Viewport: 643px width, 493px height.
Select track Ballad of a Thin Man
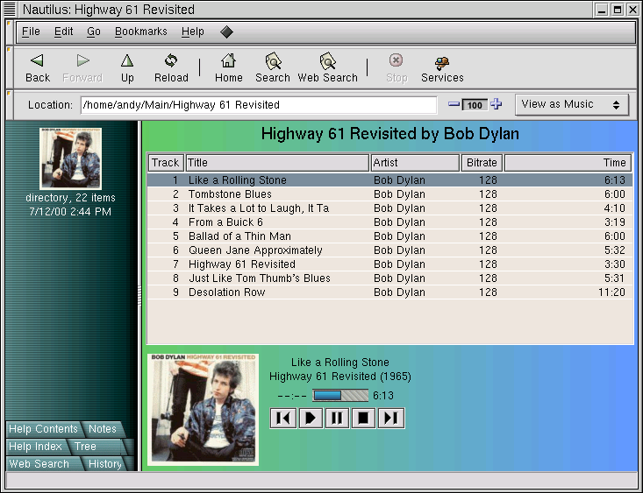389,236
